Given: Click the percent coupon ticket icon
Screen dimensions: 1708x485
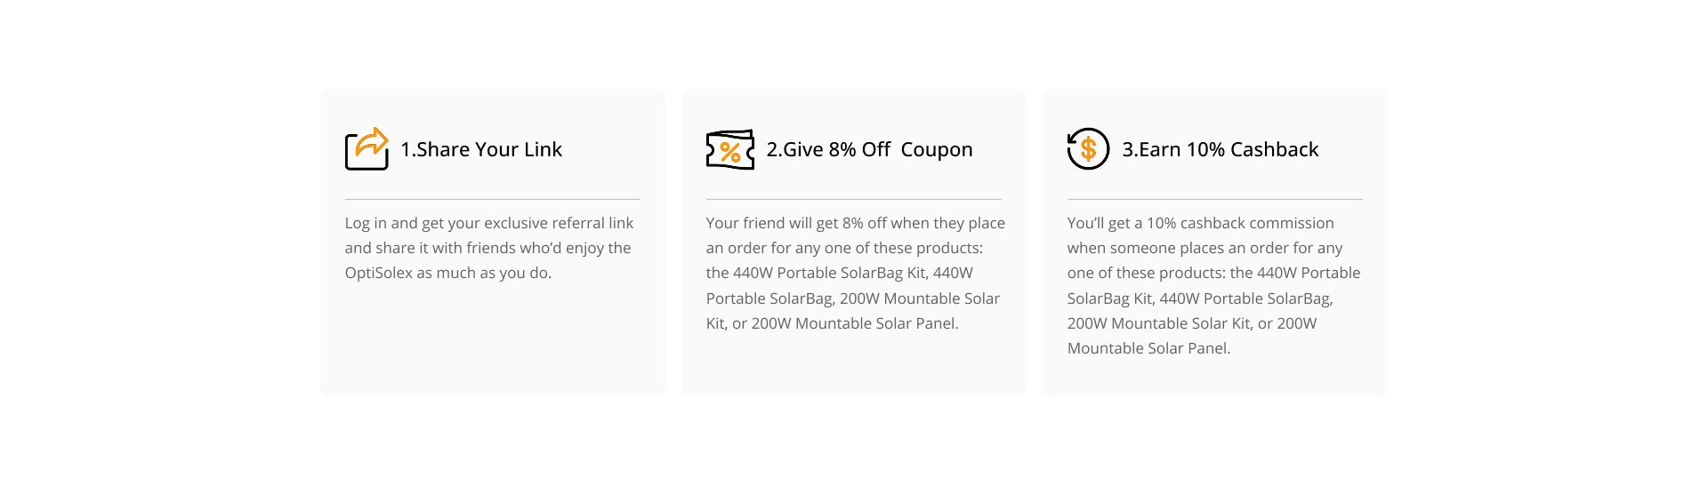Looking at the screenshot, I should (x=729, y=149).
